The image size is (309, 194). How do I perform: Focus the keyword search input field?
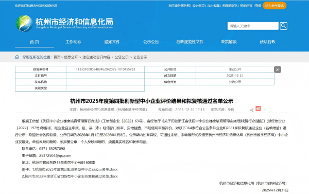(253, 26)
